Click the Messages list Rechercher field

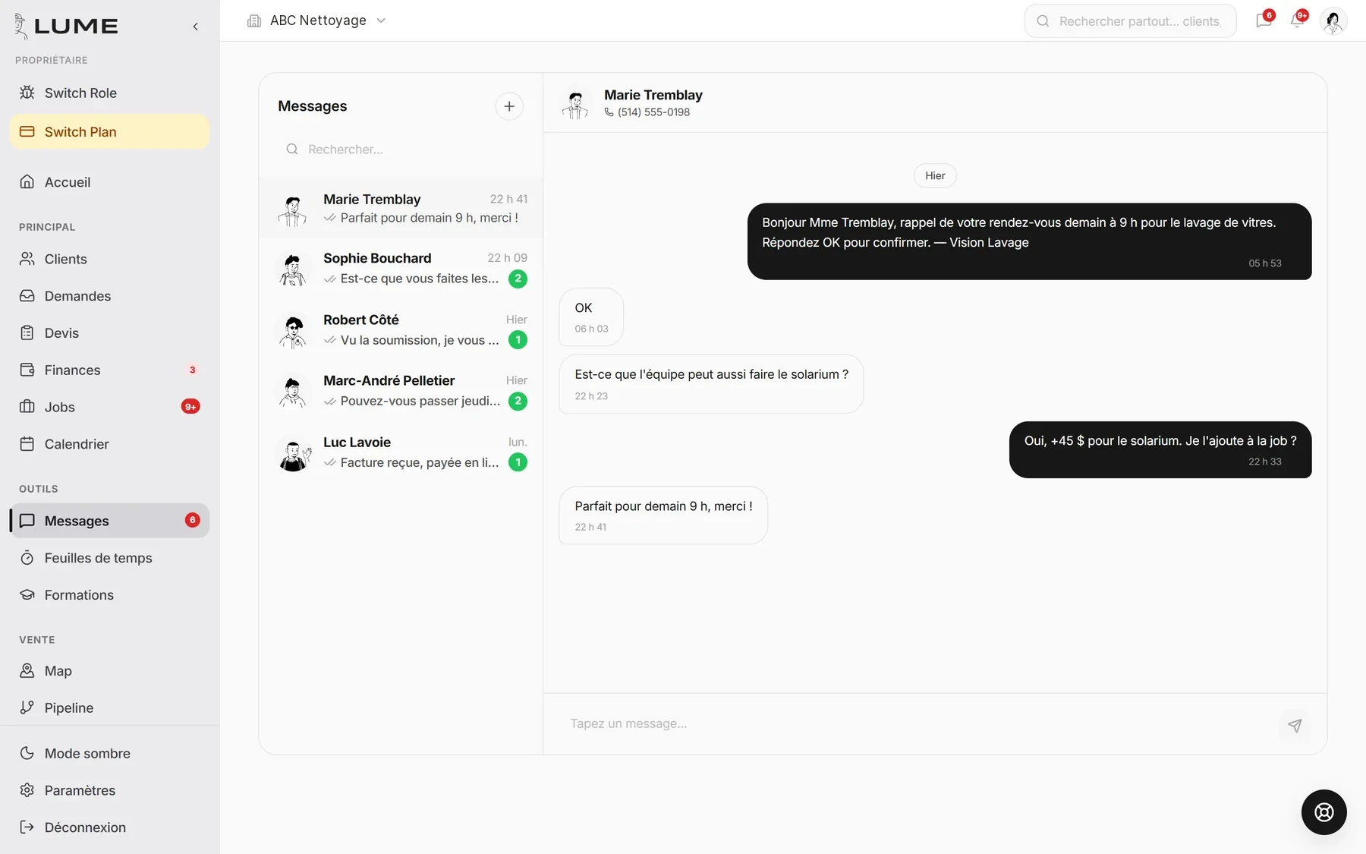pyautogui.click(x=401, y=150)
